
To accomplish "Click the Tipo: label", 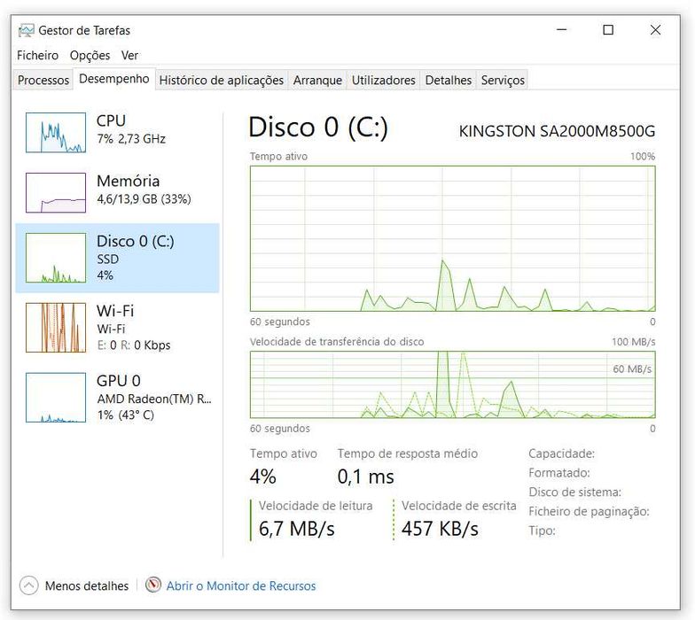I will coord(543,531).
